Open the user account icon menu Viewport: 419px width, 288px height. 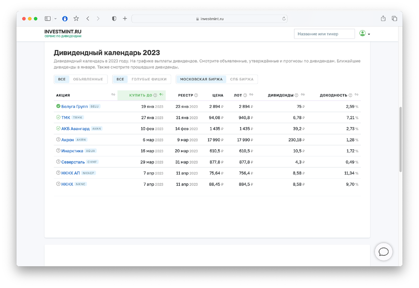pos(365,34)
